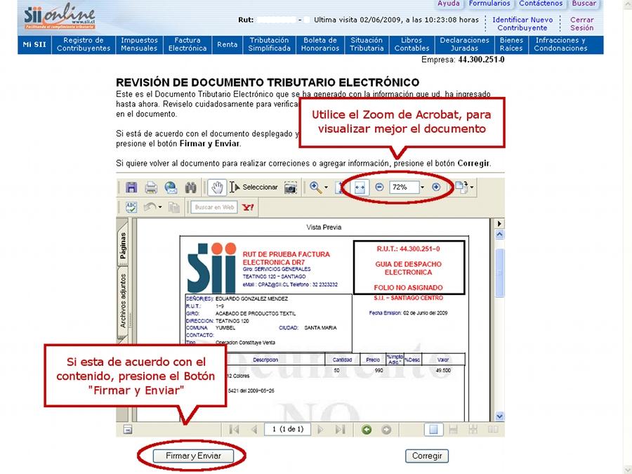
Task: Click the Yahoo search icon
Action: pyautogui.click(x=248, y=207)
